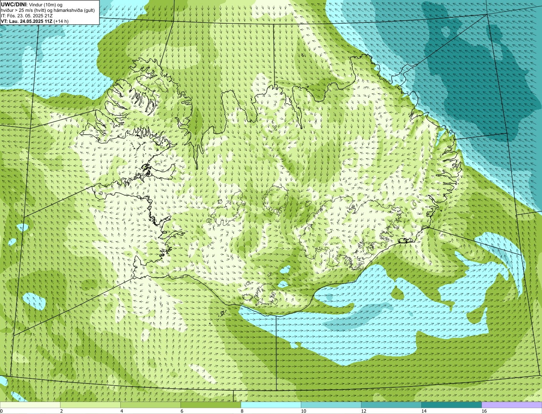This screenshot has height=414, width=542.
Task: Click the "IT: Fös. 23. 05. 2025 21Z" line
Action: tap(27, 16)
